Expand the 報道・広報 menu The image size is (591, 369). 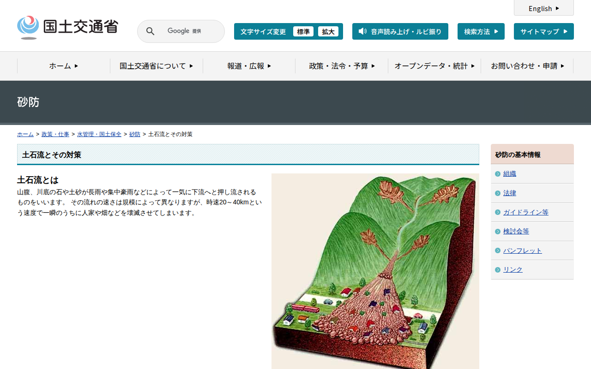pyautogui.click(x=249, y=66)
